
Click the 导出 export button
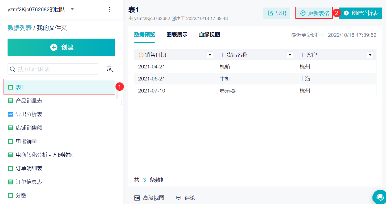coord(277,13)
